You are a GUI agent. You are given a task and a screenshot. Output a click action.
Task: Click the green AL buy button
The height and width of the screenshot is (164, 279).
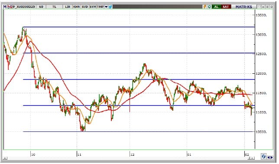point(216,7)
